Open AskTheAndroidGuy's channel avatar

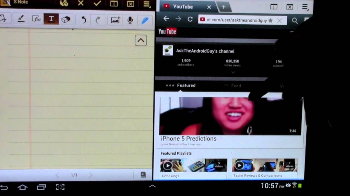tap(168, 50)
